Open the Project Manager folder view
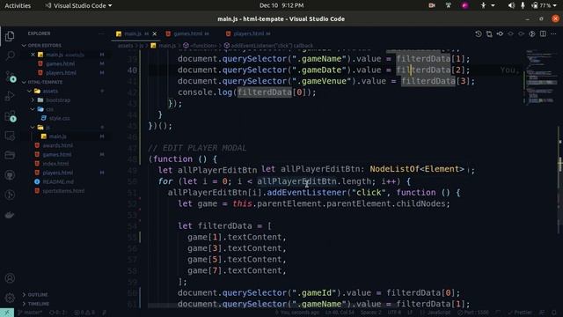The width and height of the screenshot is (563, 317). (10, 155)
